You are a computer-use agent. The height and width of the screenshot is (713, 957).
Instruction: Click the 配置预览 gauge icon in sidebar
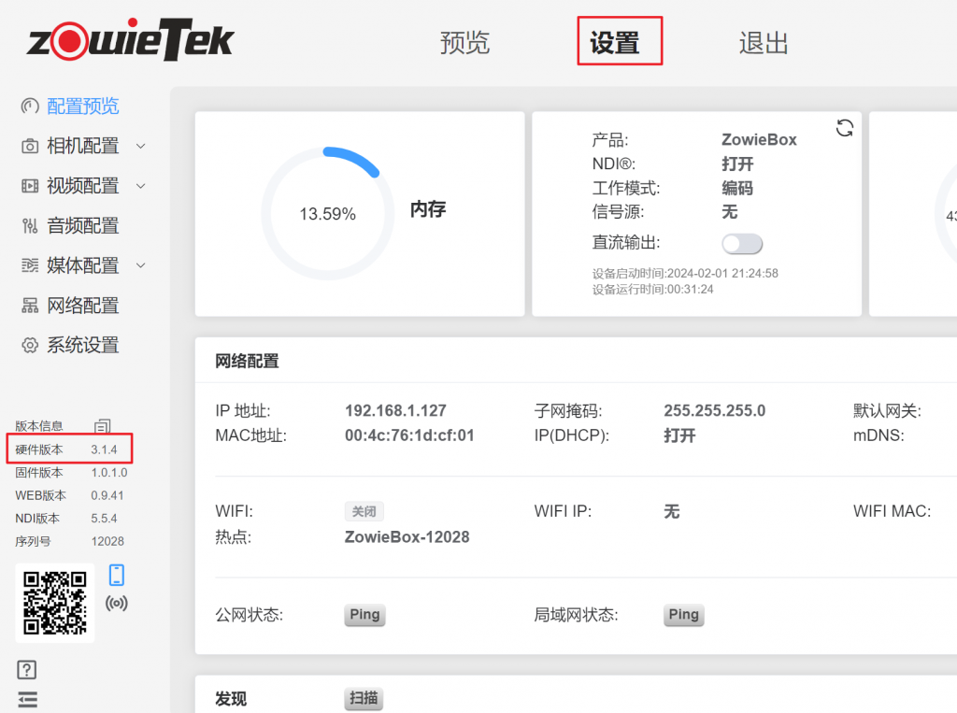(30, 107)
